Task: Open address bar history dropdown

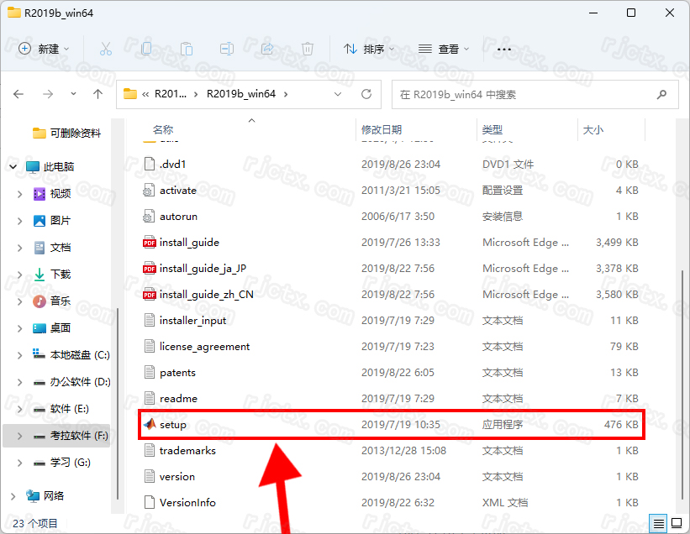Action: pyautogui.click(x=338, y=94)
